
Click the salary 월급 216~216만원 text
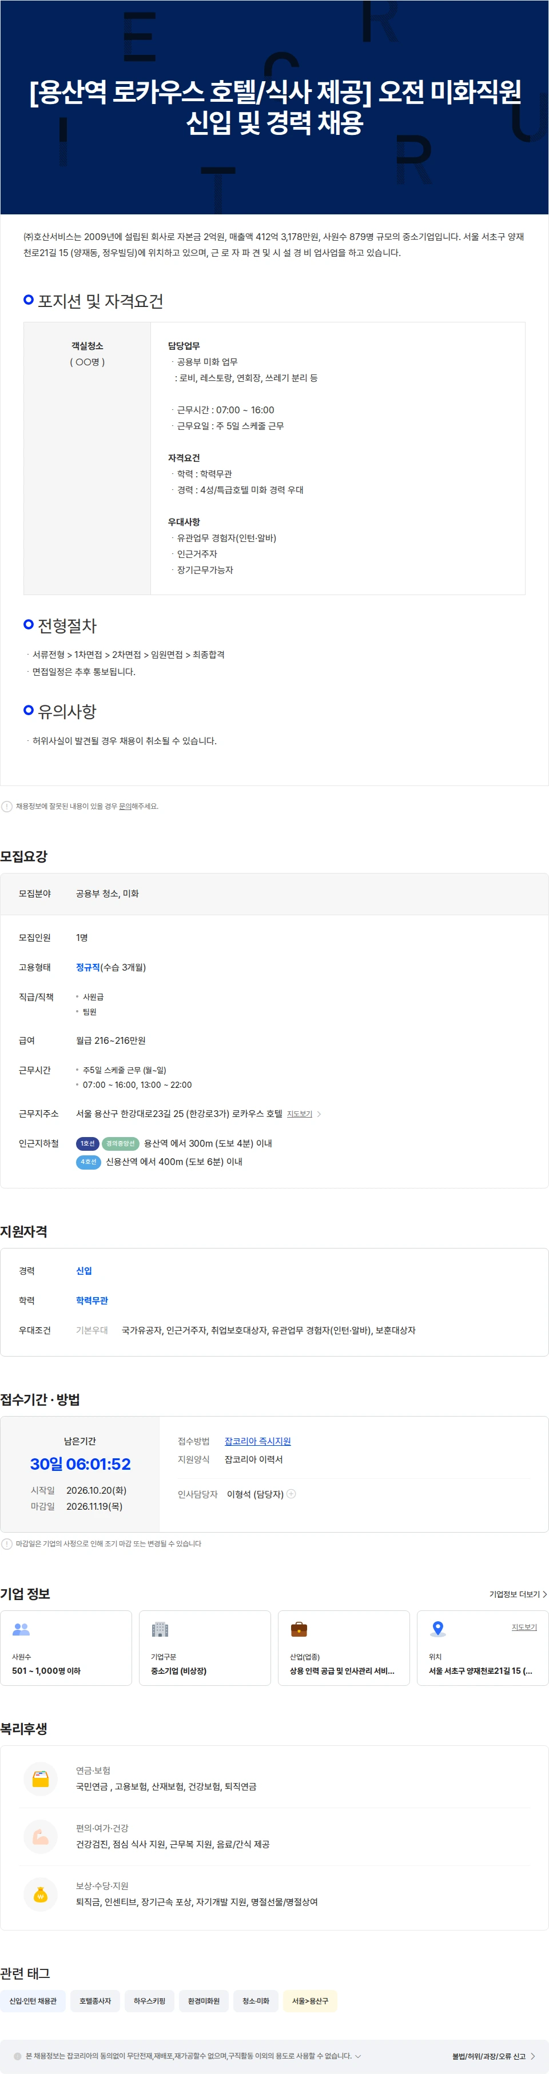(111, 1040)
